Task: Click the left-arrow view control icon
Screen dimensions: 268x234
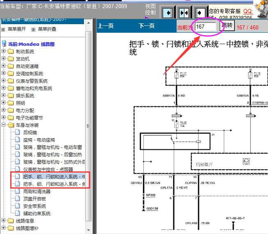Action: 200,13
